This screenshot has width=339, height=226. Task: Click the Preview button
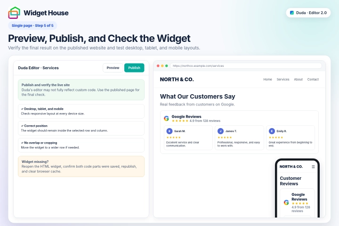pyautogui.click(x=113, y=68)
